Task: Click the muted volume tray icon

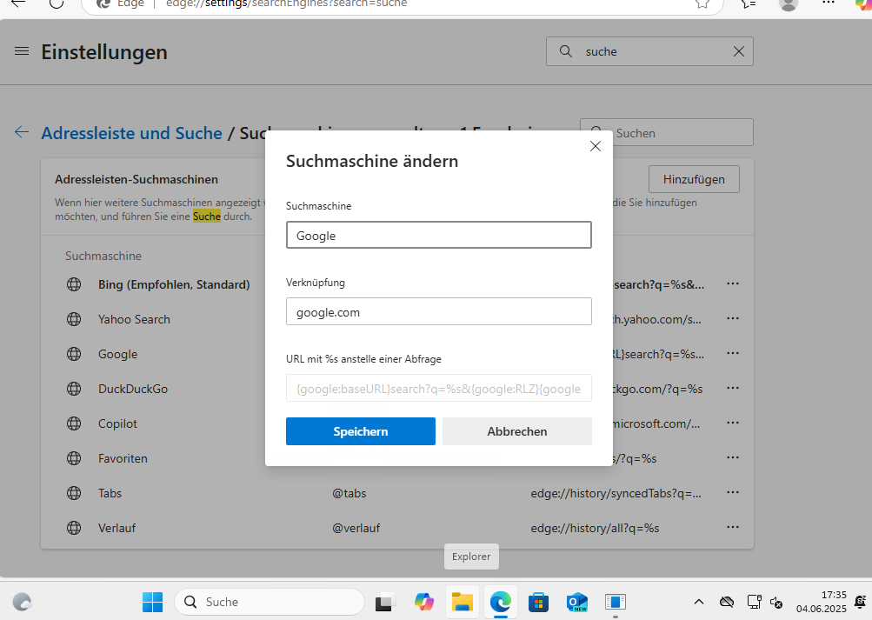Action: pyautogui.click(x=776, y=603)
